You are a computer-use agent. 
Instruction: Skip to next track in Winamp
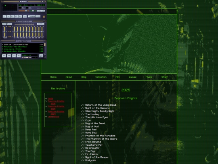pyautogui.click(x=20, y=17)
